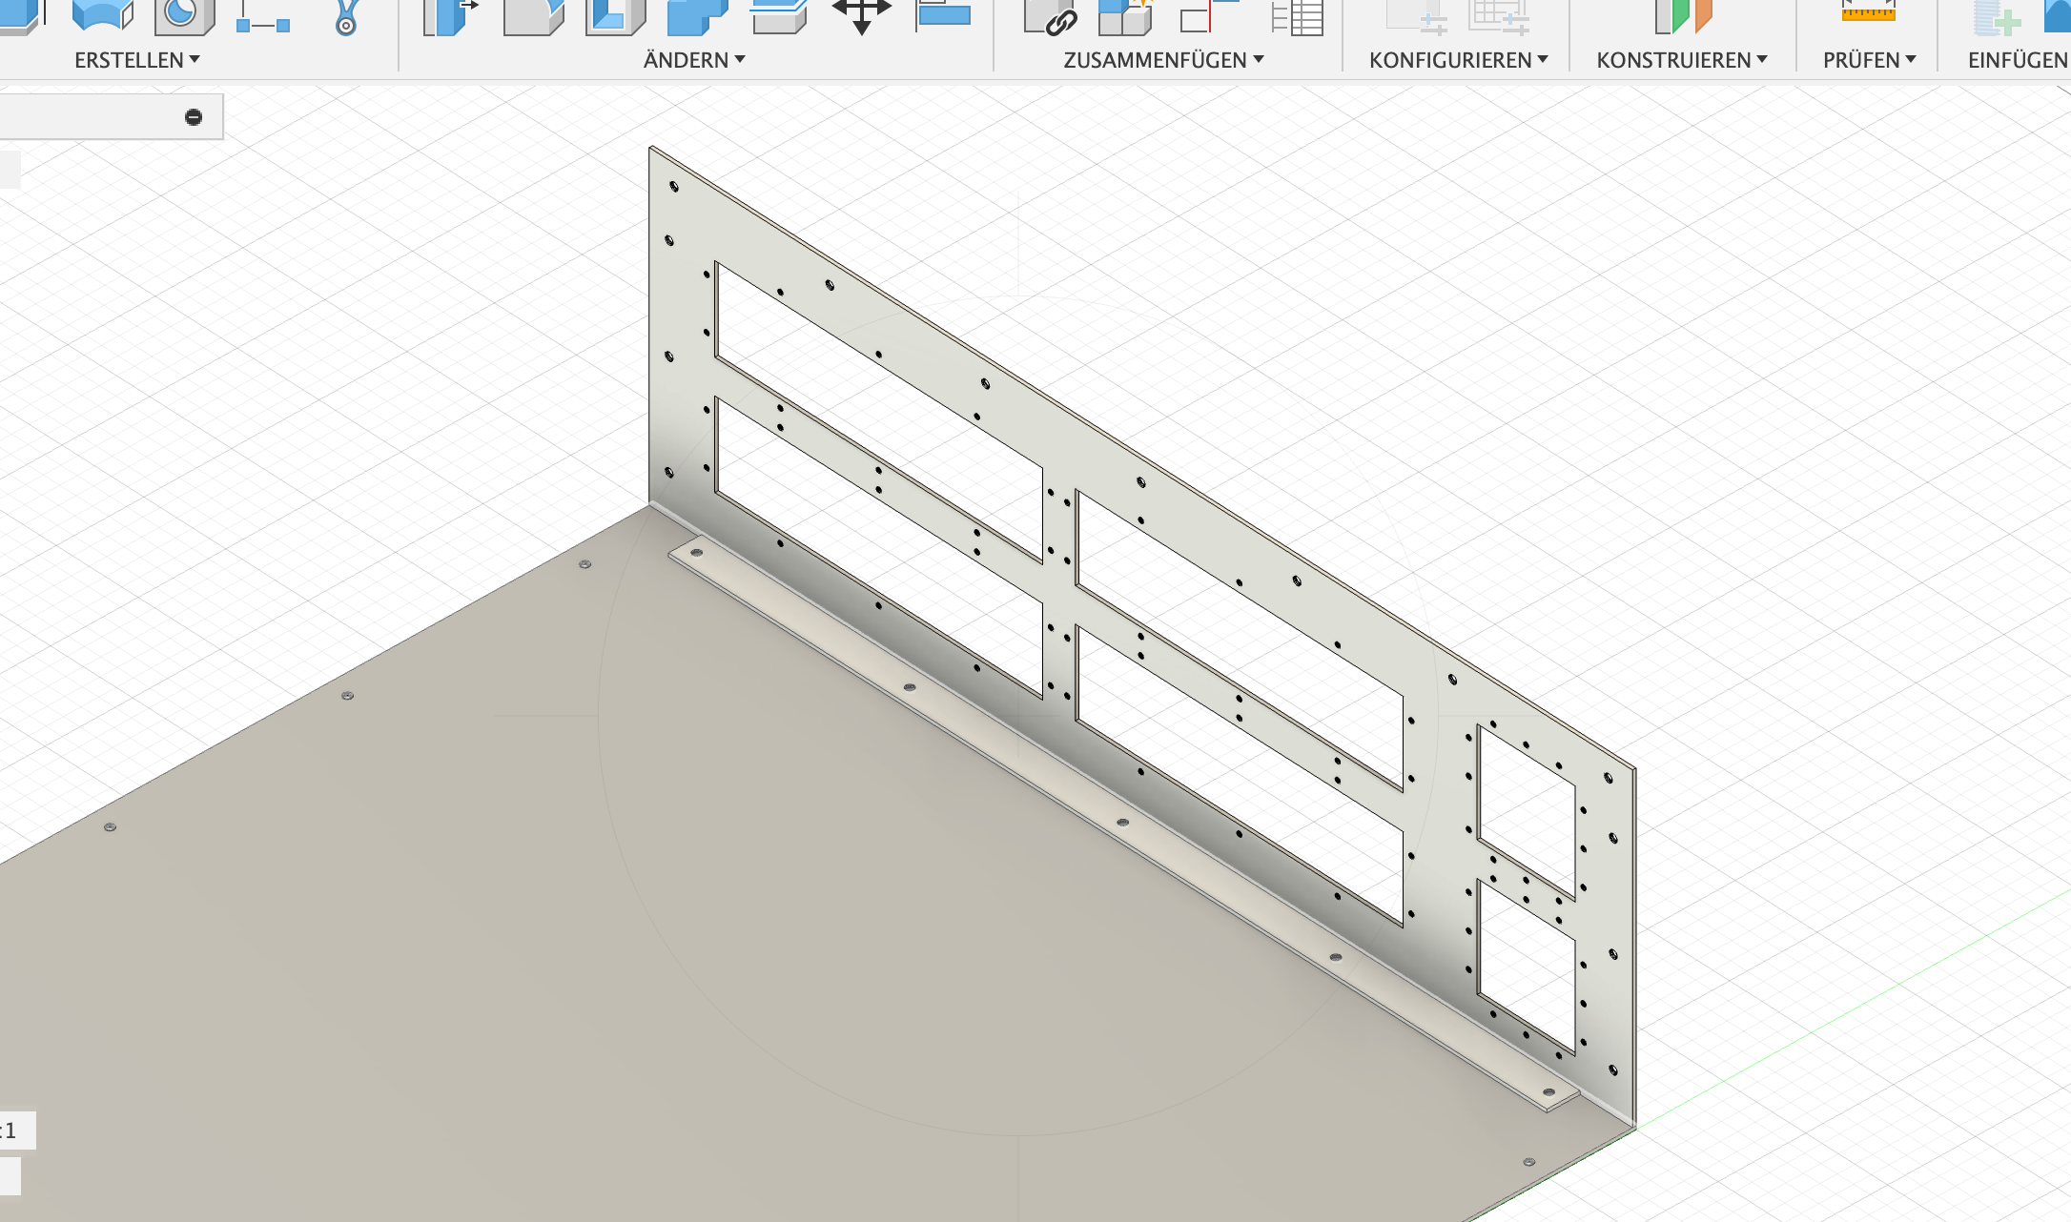
Task: Collapse the browser panel with minus button
Action: pos(194,117)
